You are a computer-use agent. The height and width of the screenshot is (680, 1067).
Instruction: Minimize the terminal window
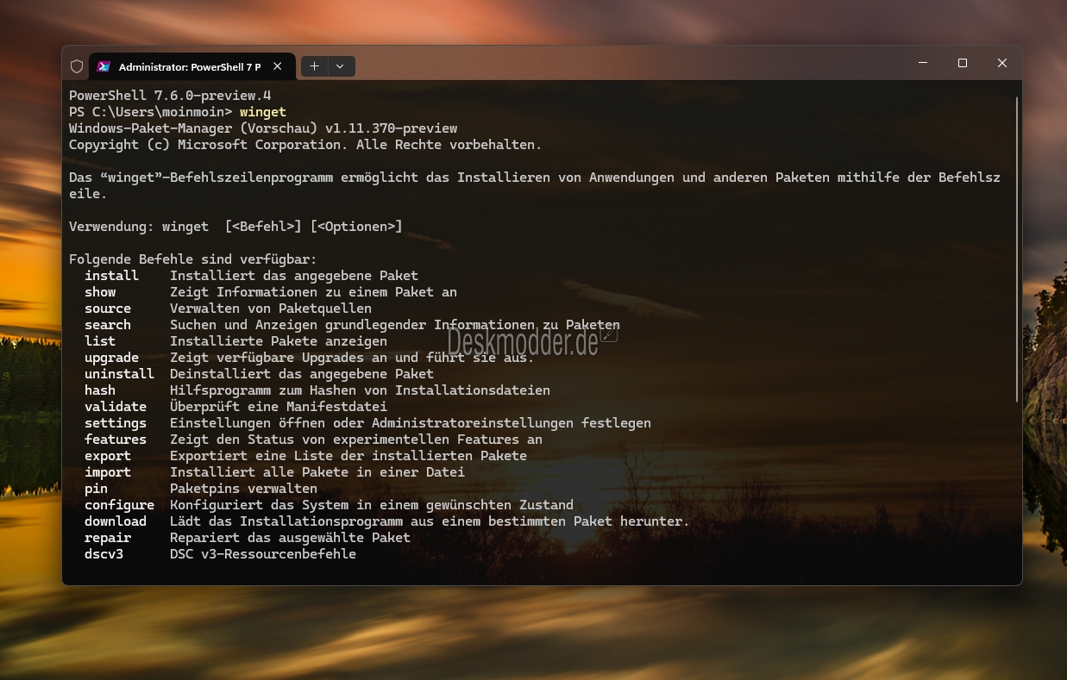tap(923, 63)
